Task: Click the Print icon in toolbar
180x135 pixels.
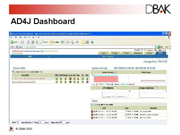Action: click(72, 42)
